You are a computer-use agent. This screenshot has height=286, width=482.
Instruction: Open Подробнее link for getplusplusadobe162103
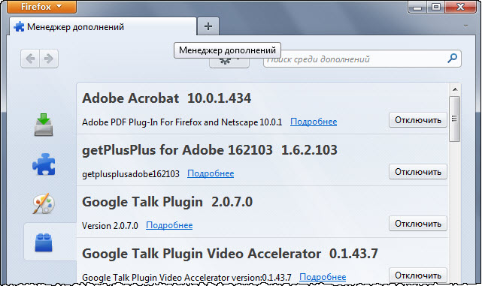point(211,173)
